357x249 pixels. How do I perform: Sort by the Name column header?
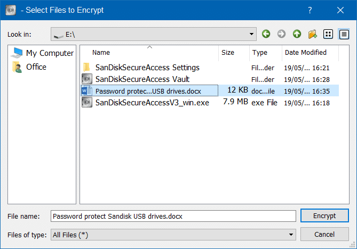[x=101, y=53]
